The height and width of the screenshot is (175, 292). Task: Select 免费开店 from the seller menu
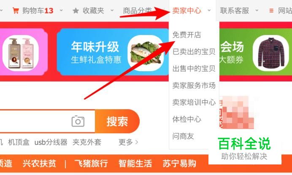(187, 35)
